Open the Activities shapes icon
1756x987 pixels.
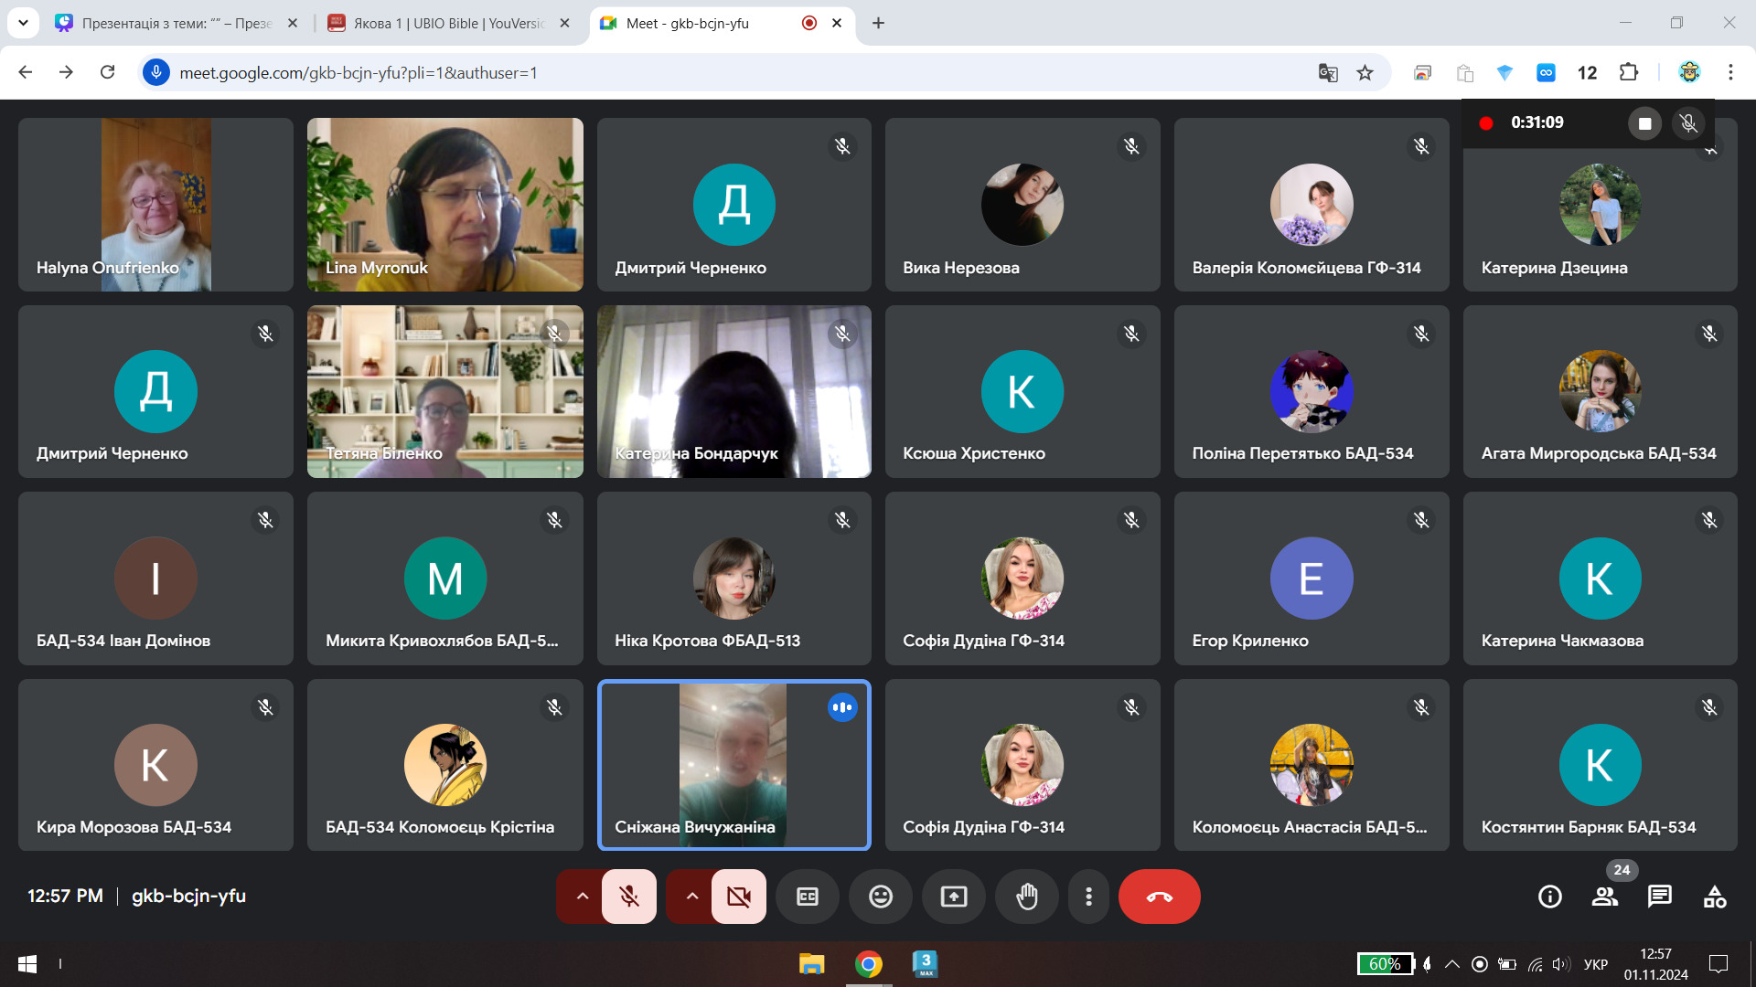(1715, 897)
